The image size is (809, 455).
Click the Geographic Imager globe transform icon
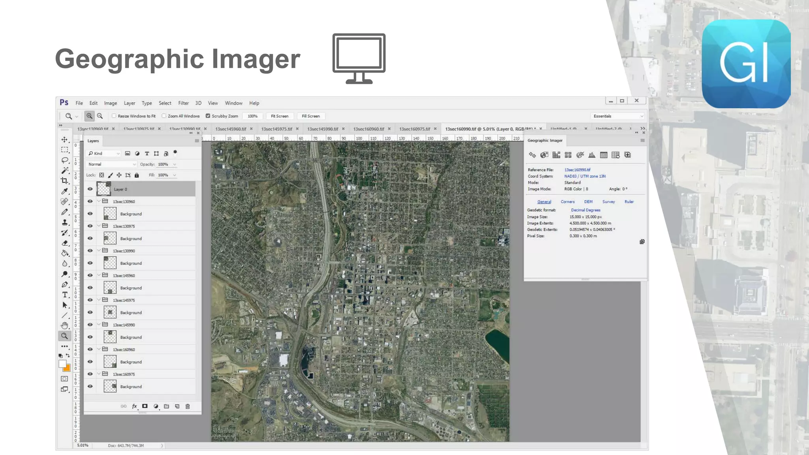[544, 155]
